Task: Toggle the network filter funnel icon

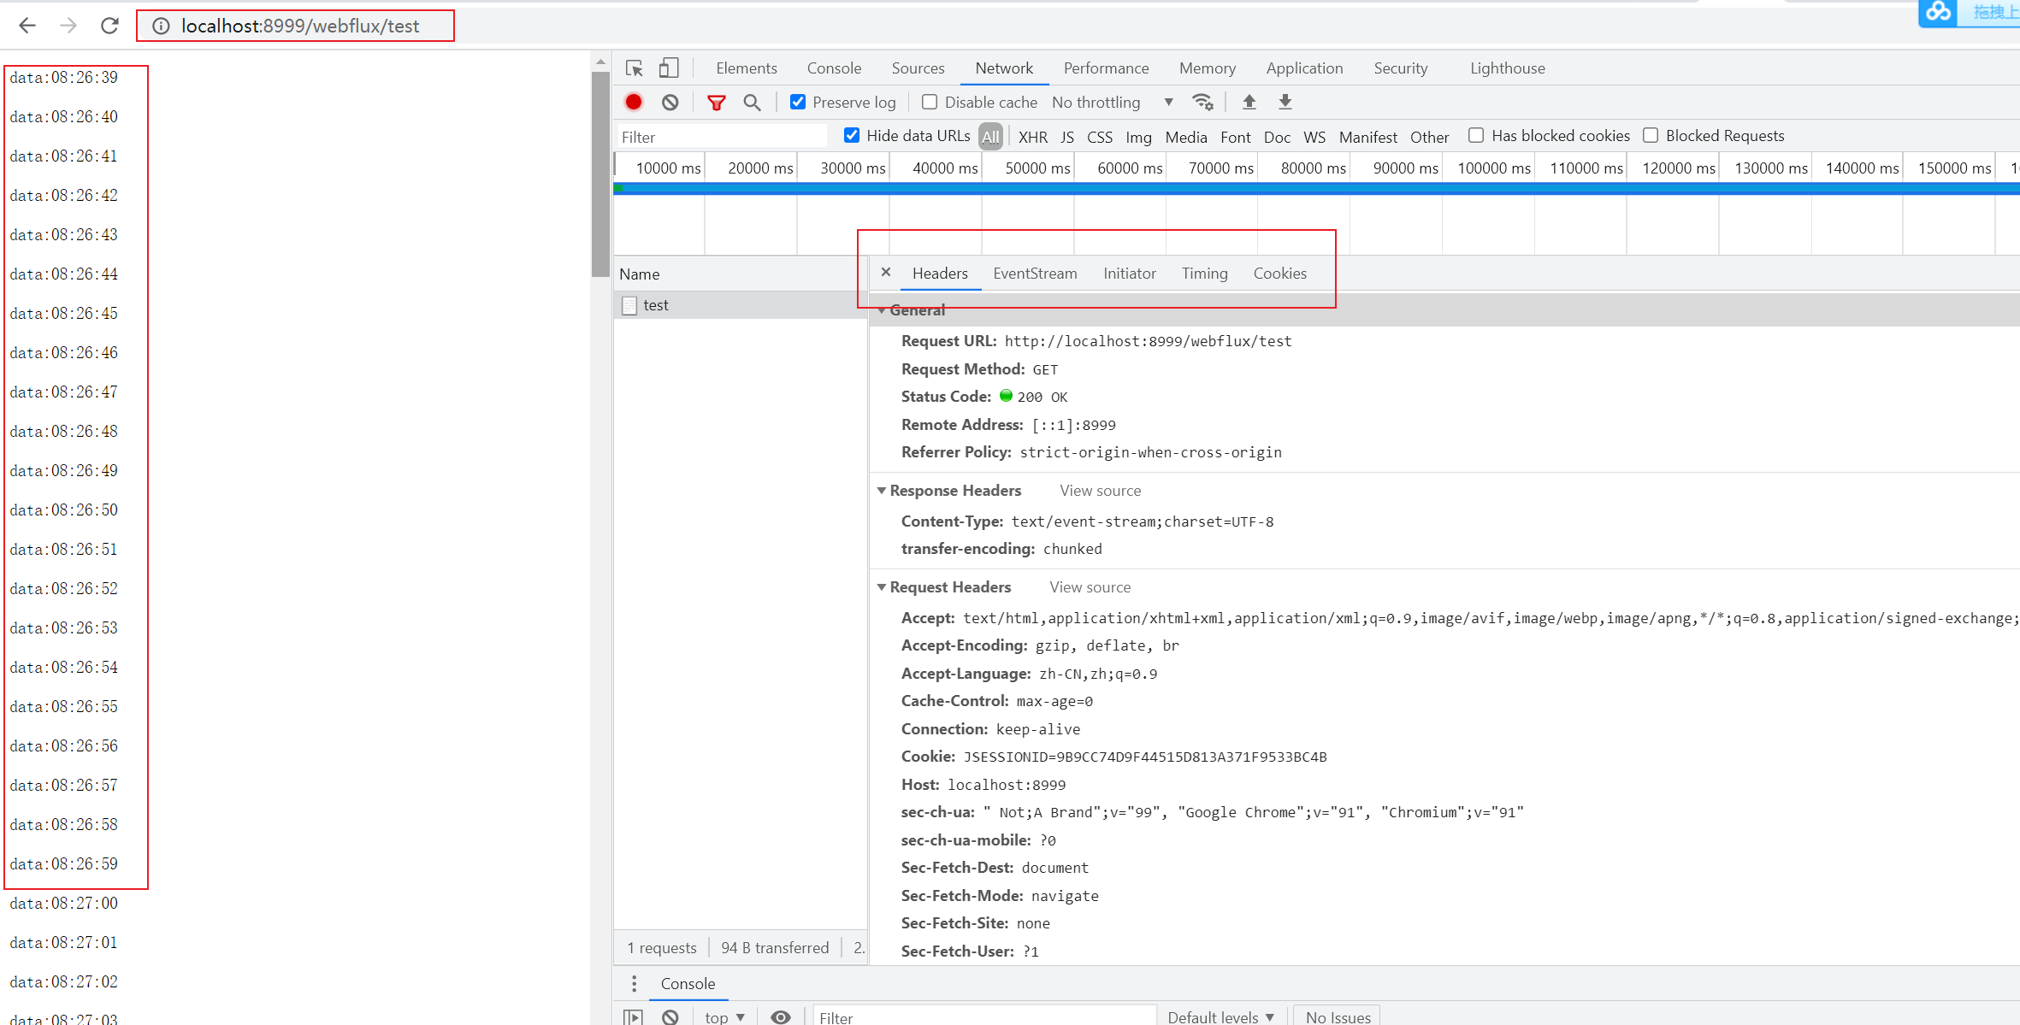Action: [717, 103]
